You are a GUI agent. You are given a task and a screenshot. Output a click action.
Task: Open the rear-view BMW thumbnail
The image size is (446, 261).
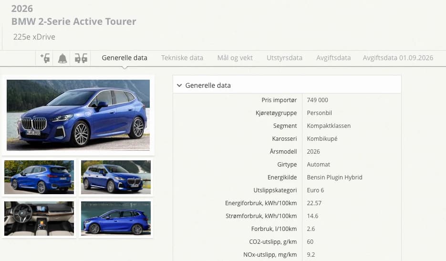(x=39, y=177)
